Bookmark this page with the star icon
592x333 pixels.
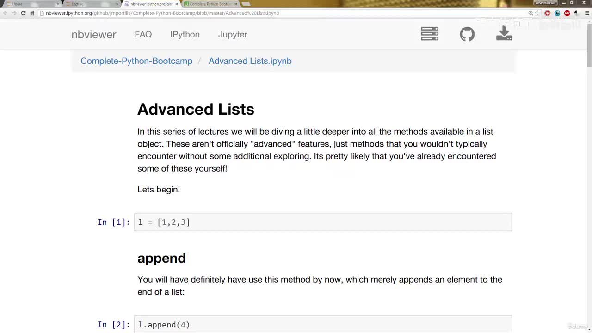tap(537, 13)
